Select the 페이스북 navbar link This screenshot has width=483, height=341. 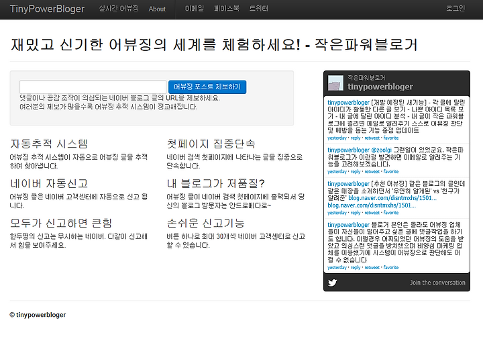tap(227, 9)
